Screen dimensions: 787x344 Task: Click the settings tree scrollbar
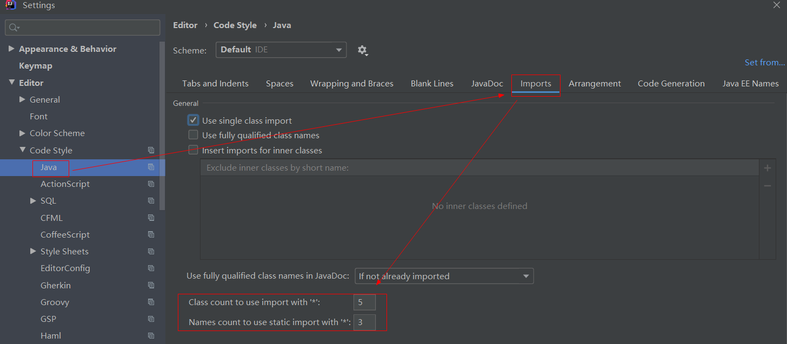[x=162, y=126]
